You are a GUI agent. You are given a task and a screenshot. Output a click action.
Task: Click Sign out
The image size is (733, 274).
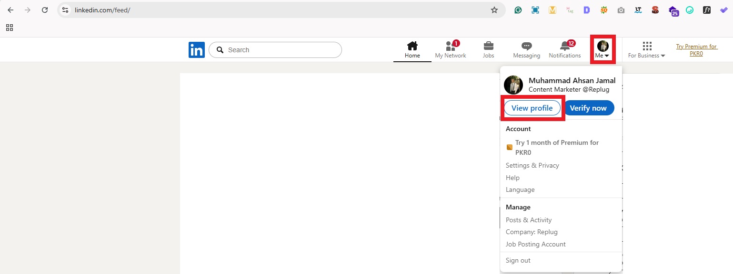[x=518, y=260]
